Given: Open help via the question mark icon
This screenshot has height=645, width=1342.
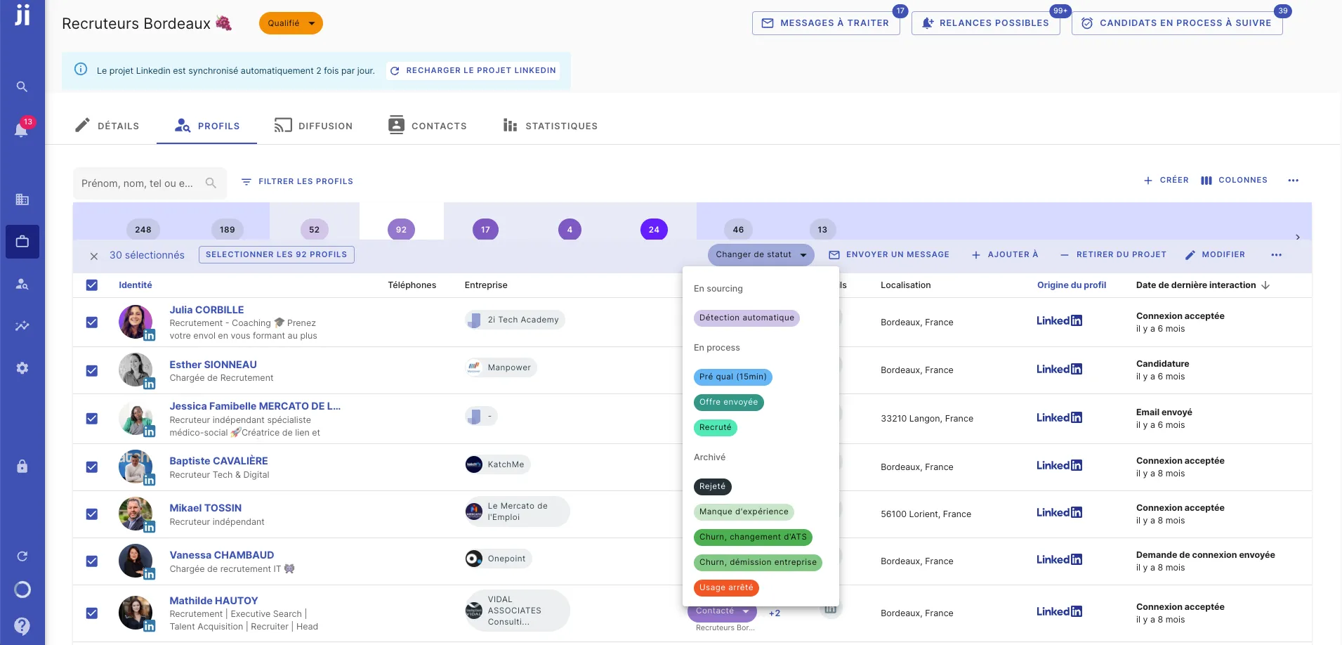Looking at the screenshot, I should pos(22,626).
